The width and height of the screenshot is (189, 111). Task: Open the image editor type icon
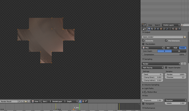click(x=33, y=101)
